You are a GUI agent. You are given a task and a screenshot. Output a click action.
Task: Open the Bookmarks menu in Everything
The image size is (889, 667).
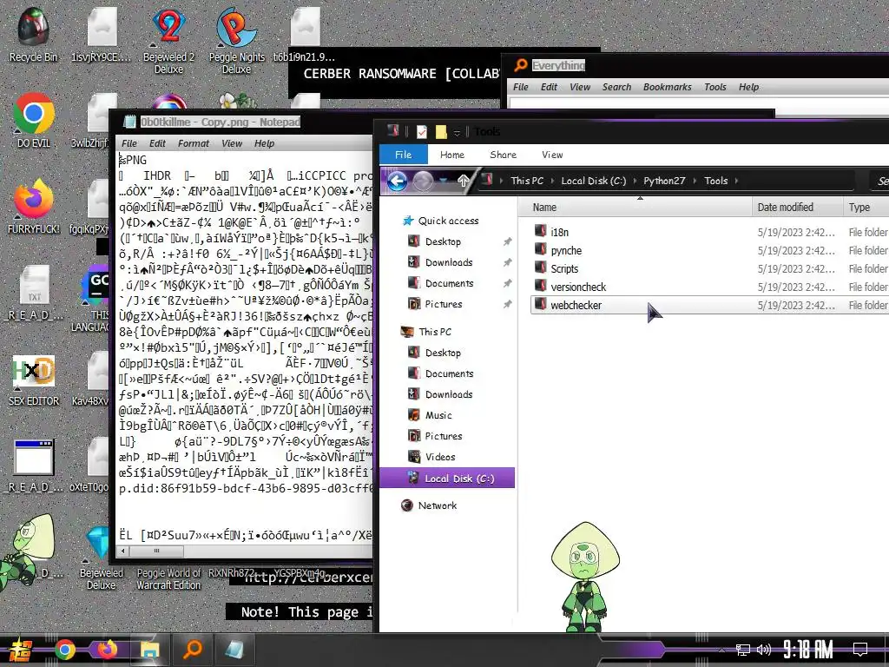tap(668, 87)
